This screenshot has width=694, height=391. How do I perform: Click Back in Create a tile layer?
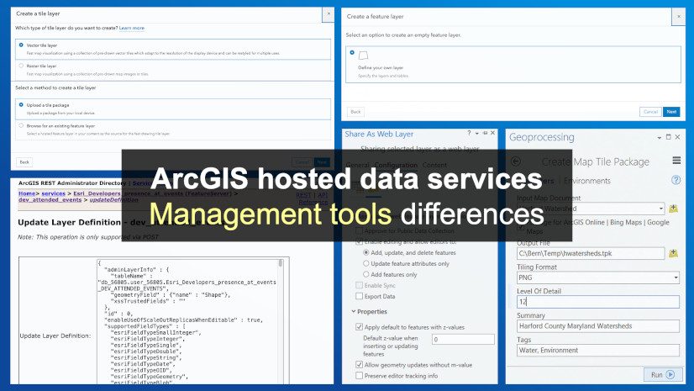[24, 162]
